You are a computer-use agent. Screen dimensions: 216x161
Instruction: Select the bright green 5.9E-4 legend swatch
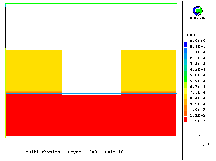[x=186, y=79]
